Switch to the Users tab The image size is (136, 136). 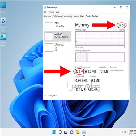point(82,16)
